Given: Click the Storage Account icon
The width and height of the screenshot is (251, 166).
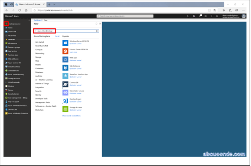Looking at the screenshot, I should [65, 109].
